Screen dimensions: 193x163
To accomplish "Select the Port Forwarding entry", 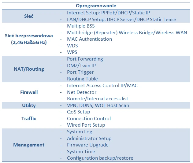I will [x=85, y=59].
